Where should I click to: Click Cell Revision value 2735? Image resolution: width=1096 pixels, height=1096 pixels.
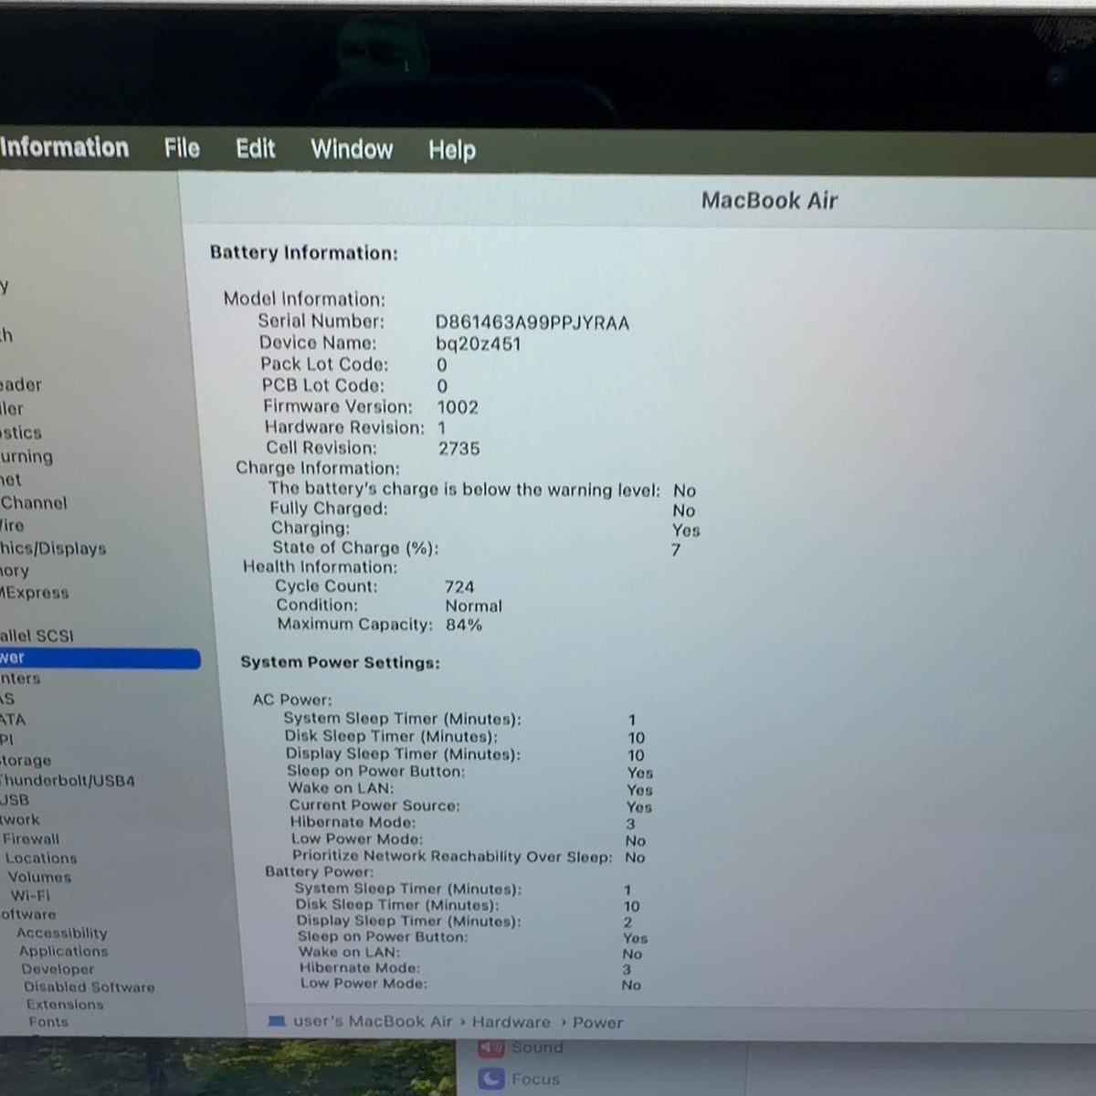click(x=458, y=449)
